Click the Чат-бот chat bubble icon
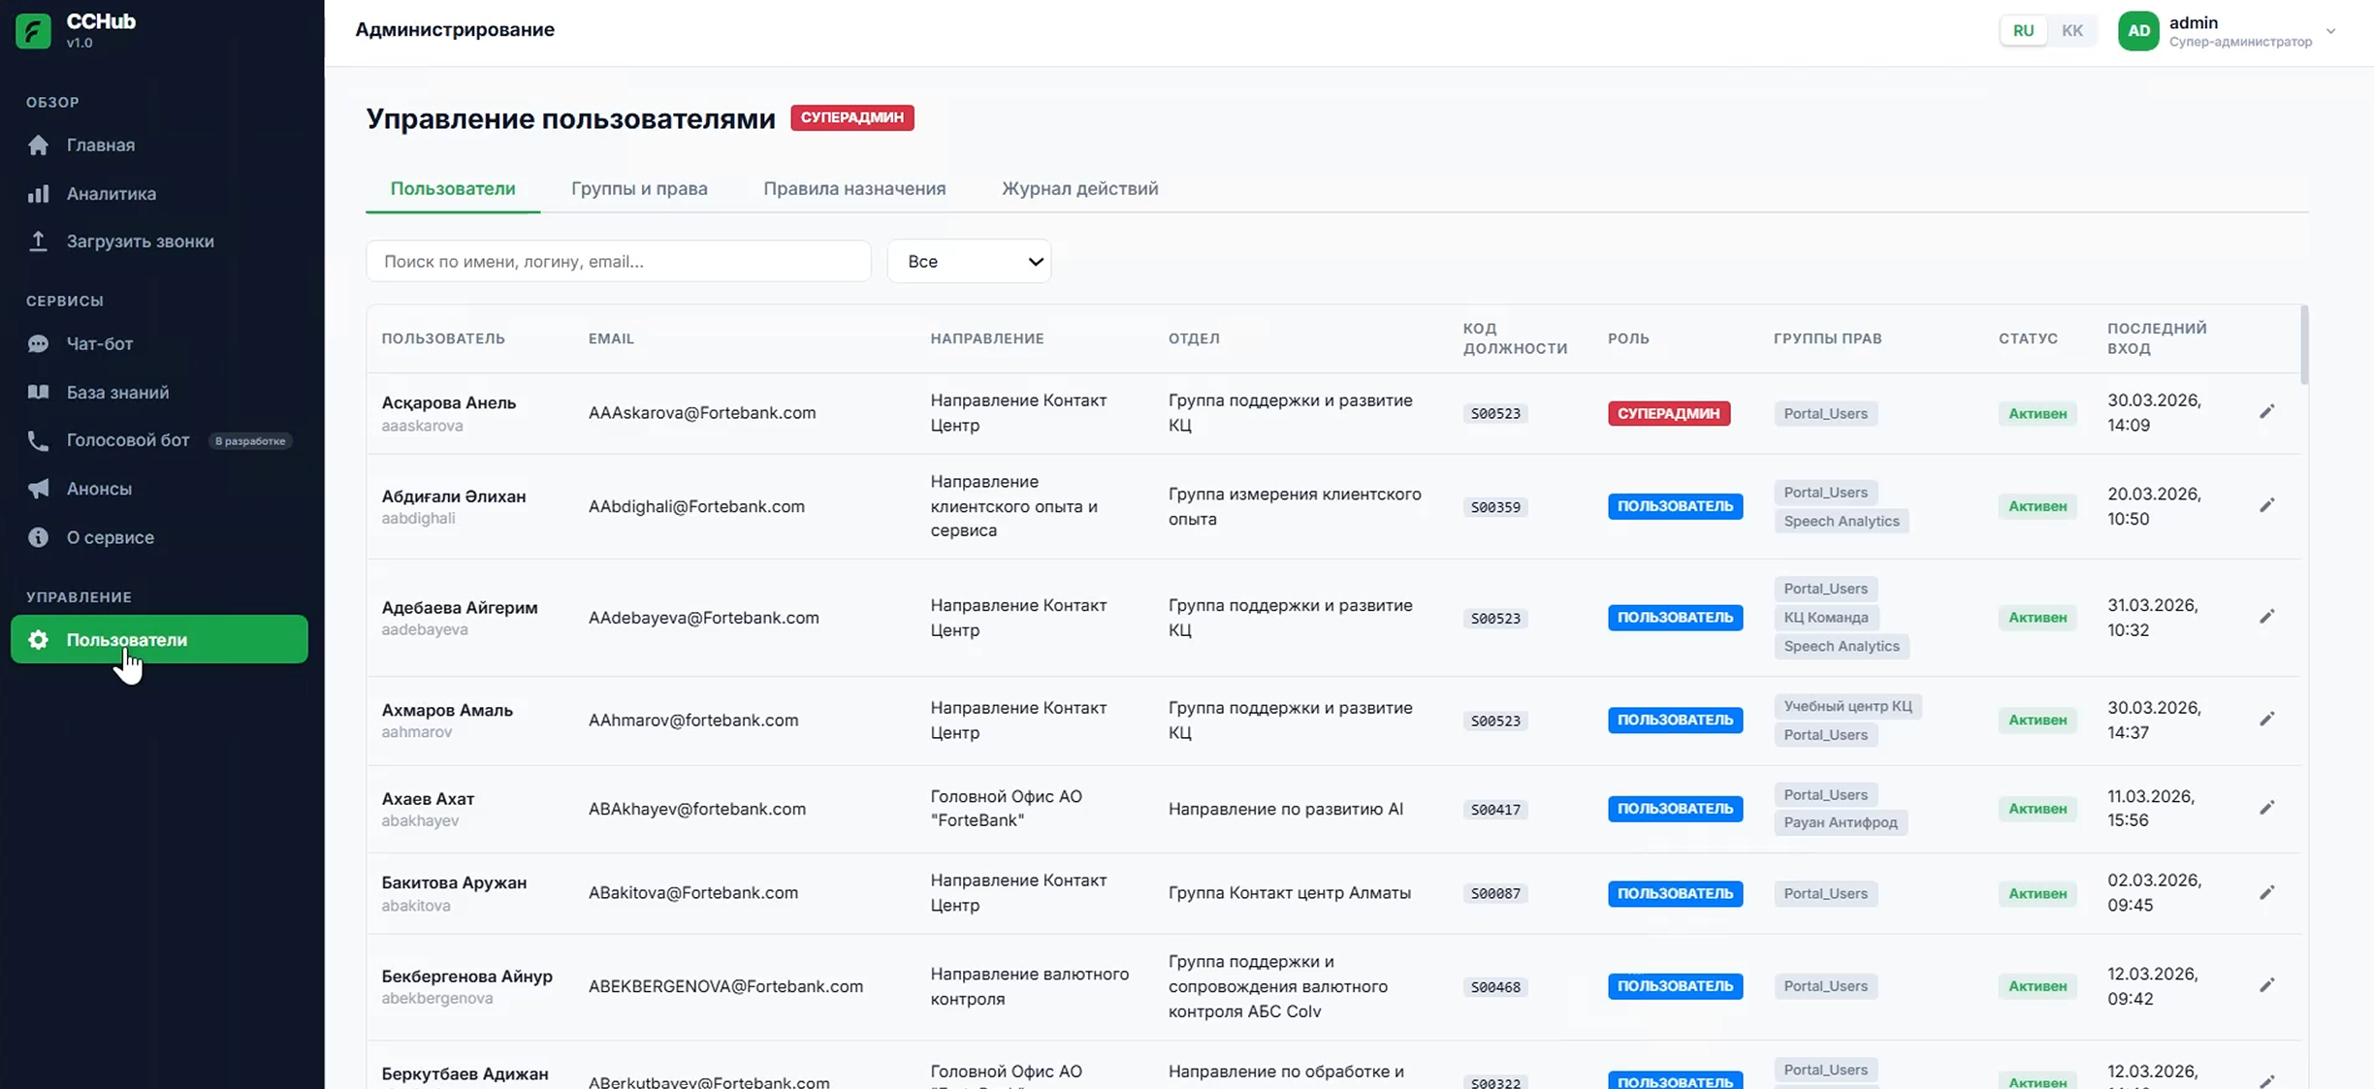 click(x=38, y=343)
